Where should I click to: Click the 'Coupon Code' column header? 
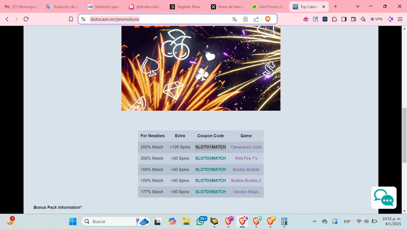pos(211,136)
